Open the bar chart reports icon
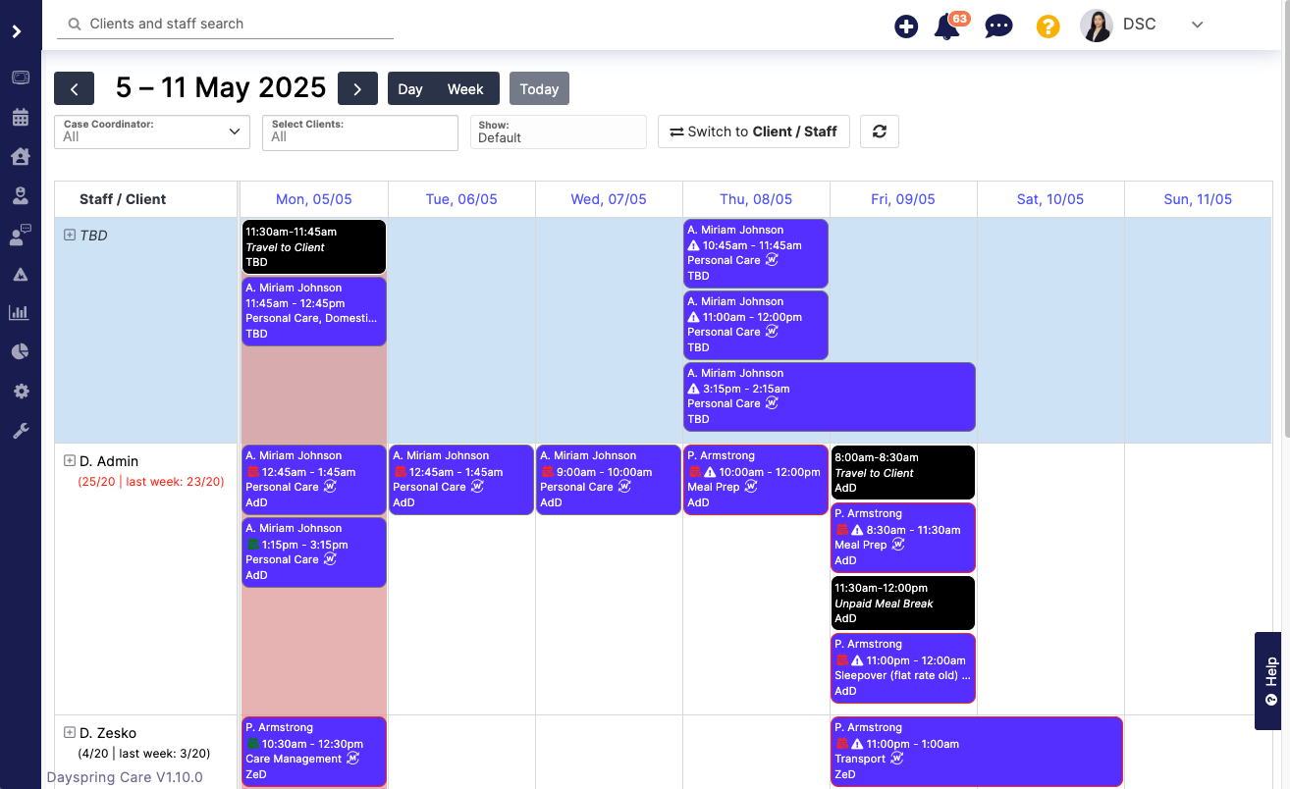The height and width of the screenshot is (789, 1290). coord(19,313)
